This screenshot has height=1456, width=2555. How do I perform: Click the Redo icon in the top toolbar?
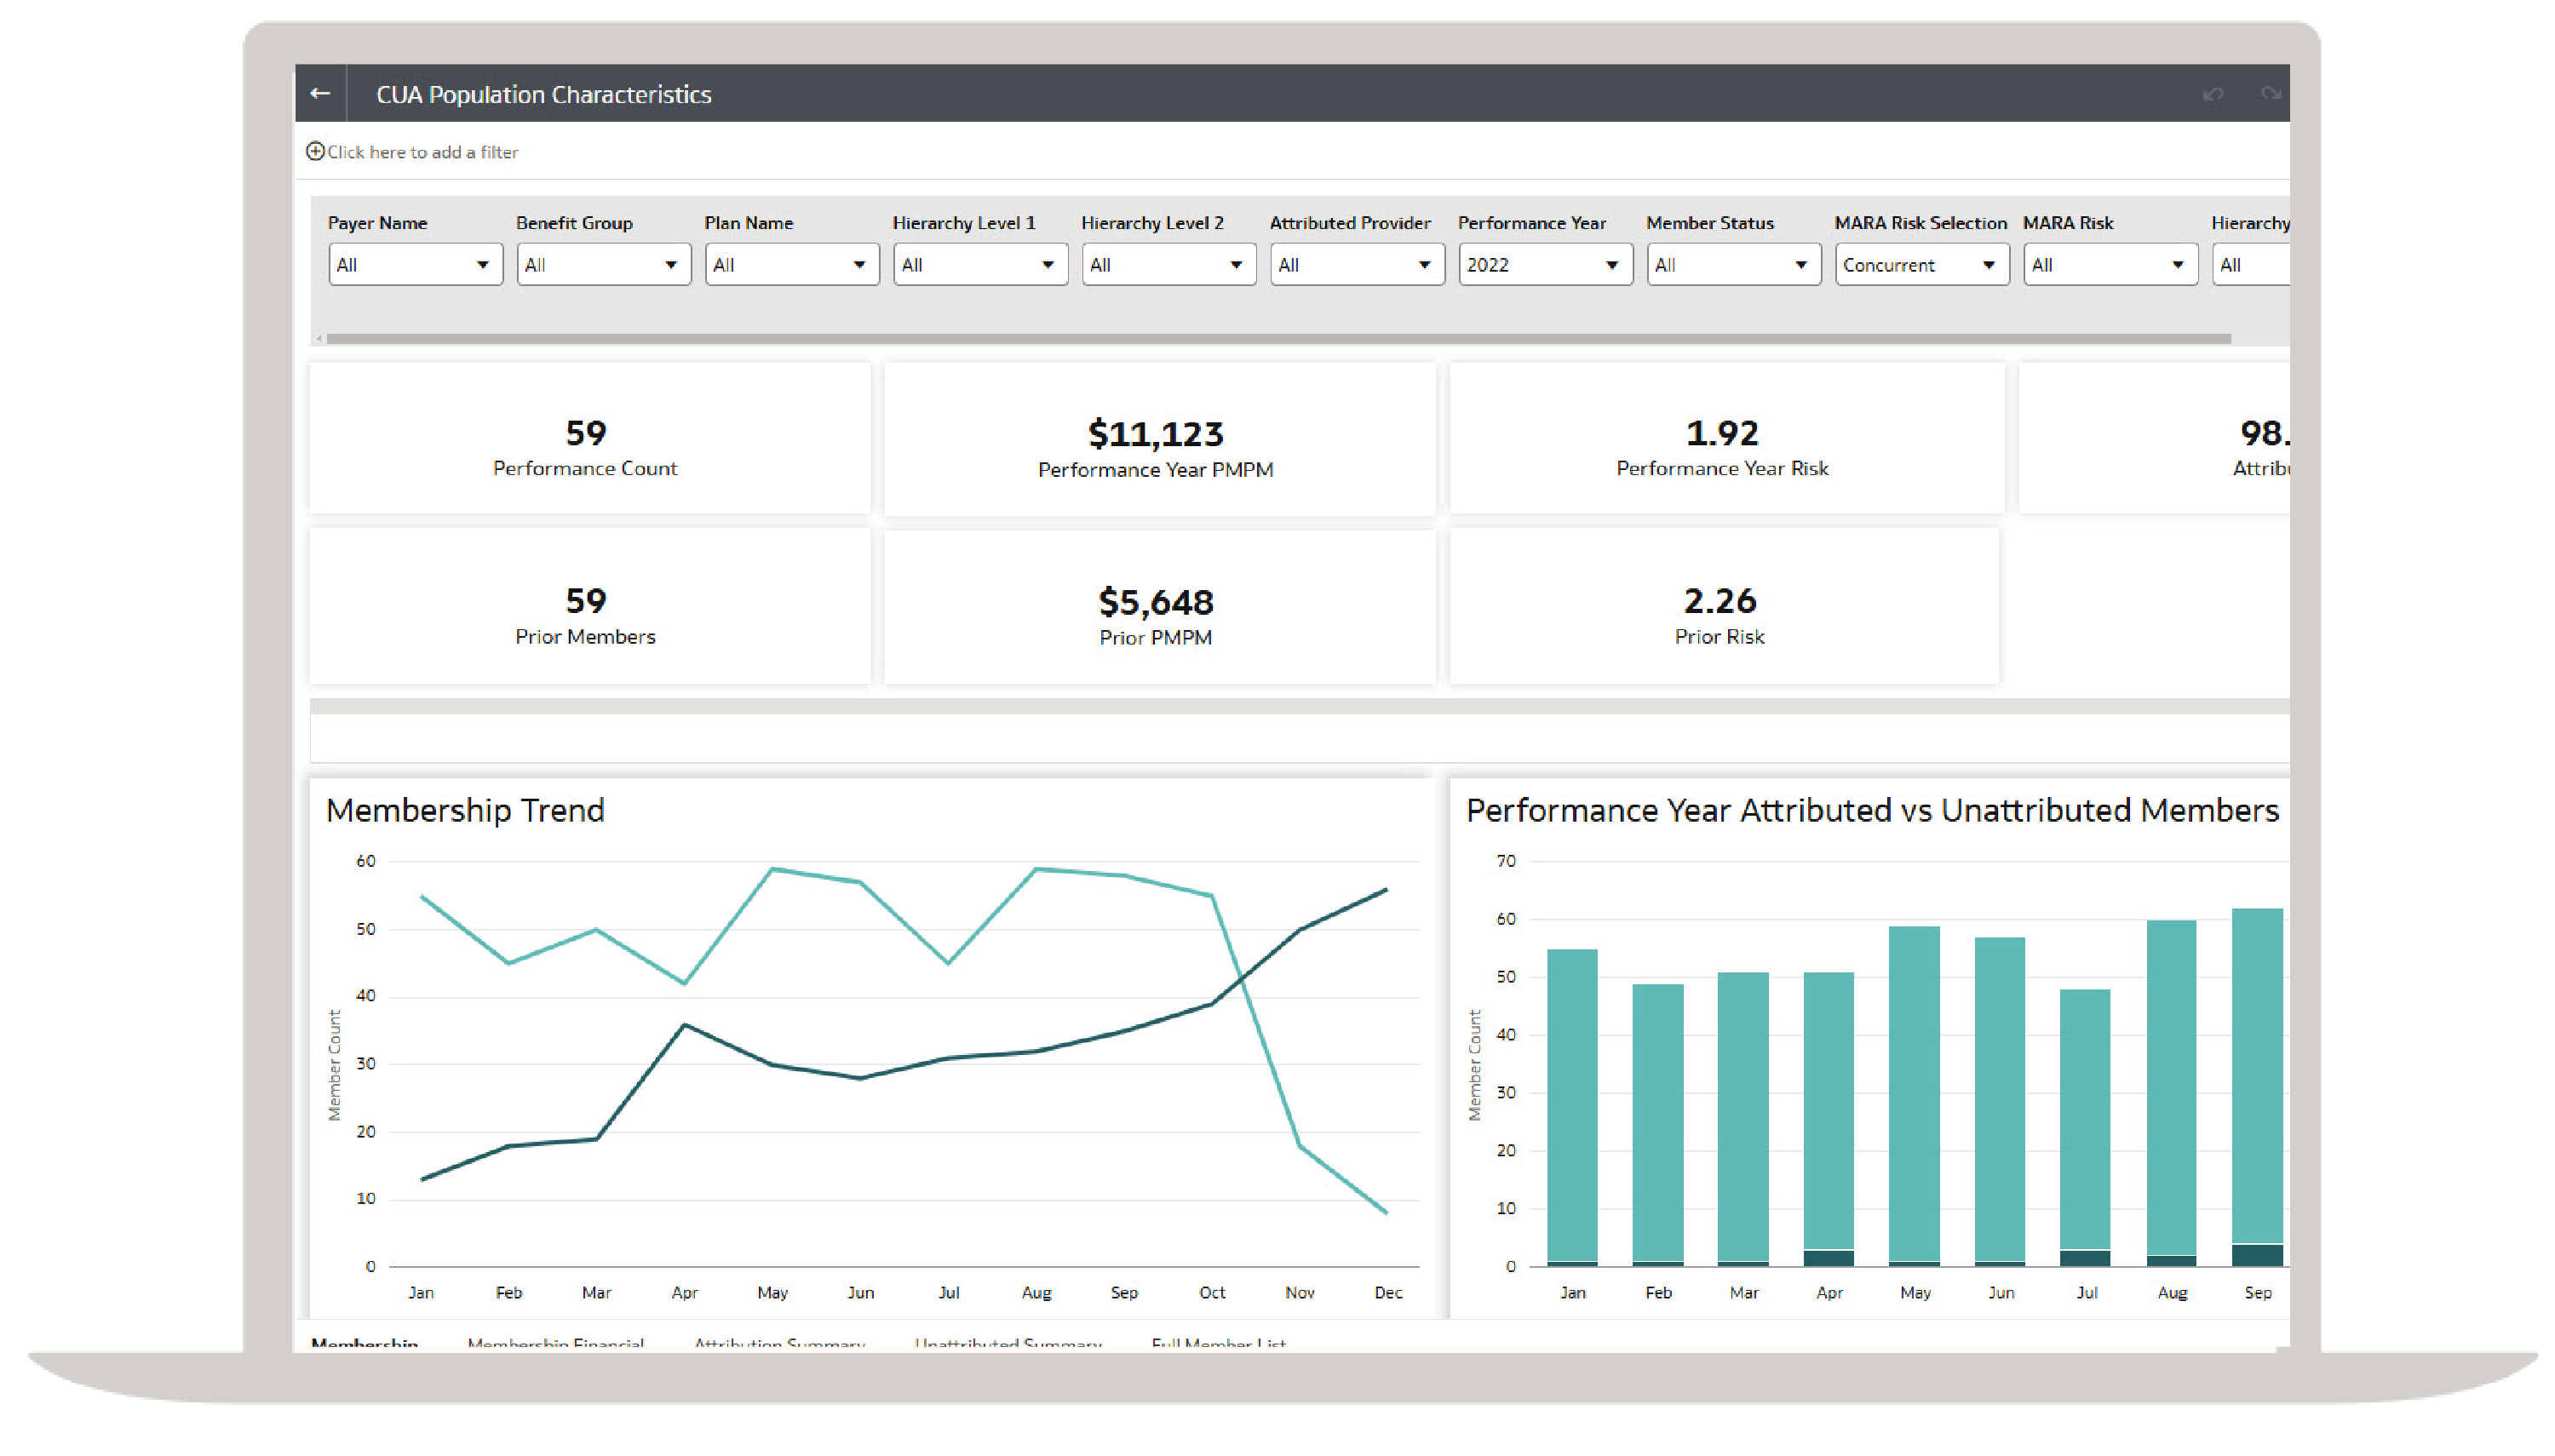click(2270, 93)
